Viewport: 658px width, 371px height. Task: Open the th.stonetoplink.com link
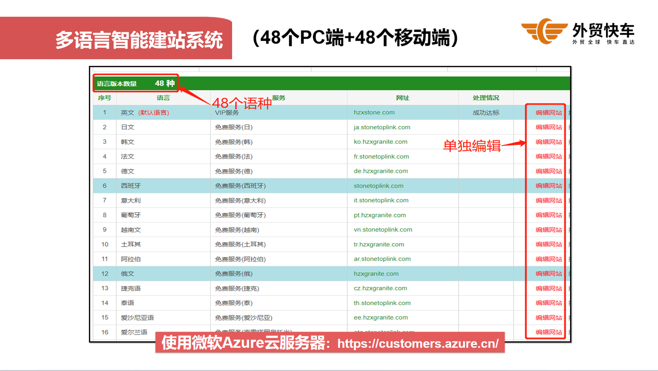[x=382, y=303]
